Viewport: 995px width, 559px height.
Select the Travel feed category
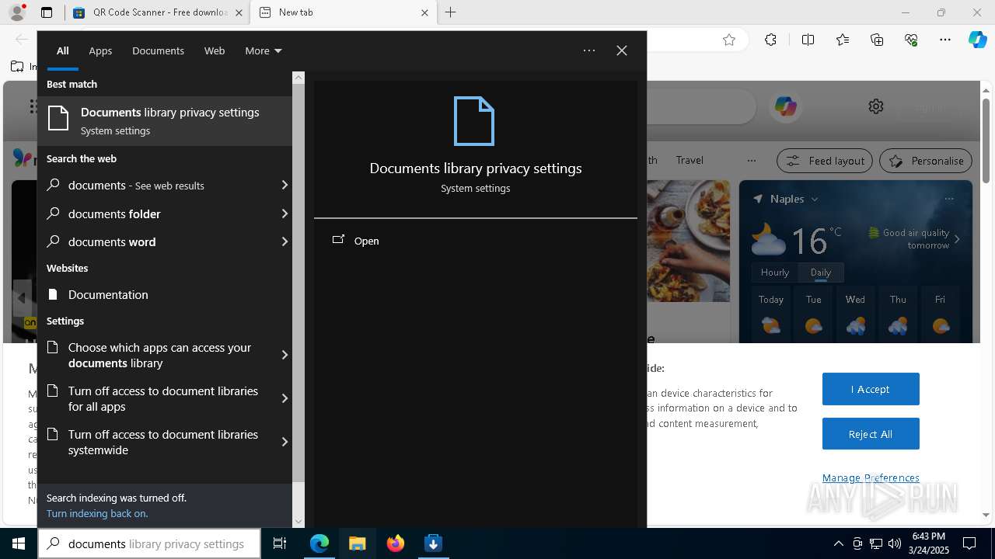[x=690, y=160]
